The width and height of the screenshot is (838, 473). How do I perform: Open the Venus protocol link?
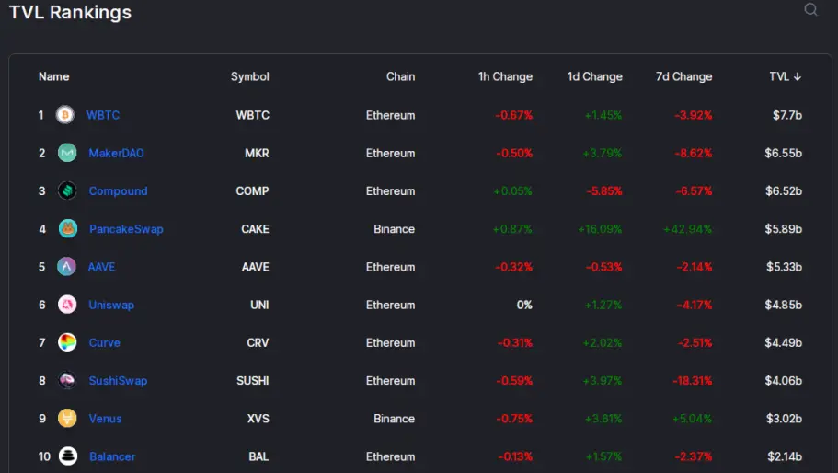click(x=105, y=419)
